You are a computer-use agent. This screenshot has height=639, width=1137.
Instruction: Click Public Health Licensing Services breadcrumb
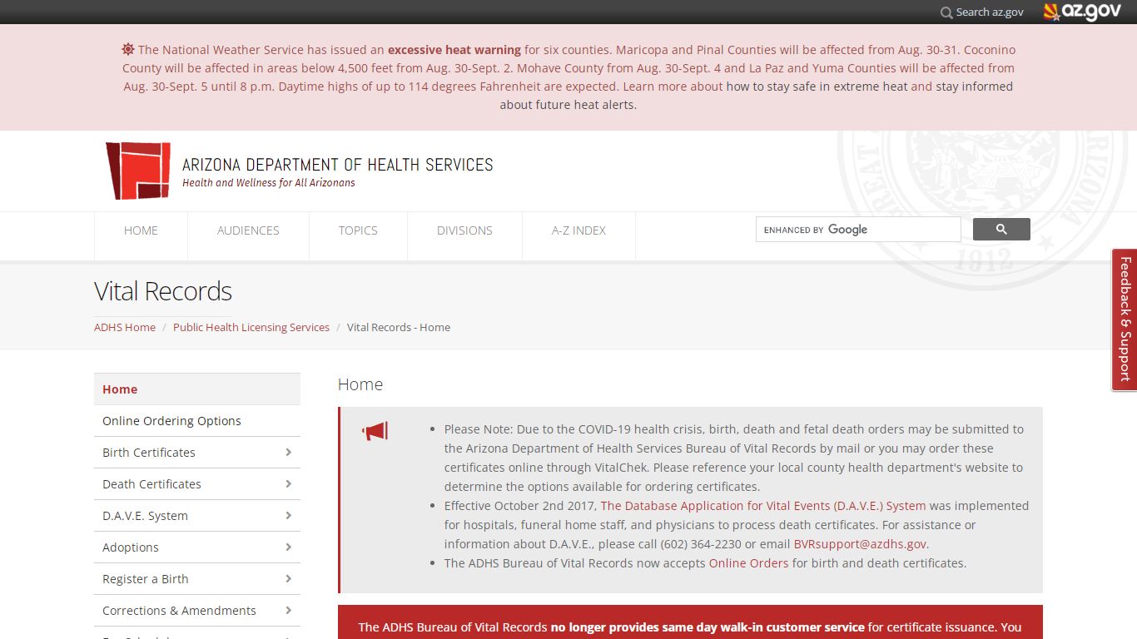(251, 327)
